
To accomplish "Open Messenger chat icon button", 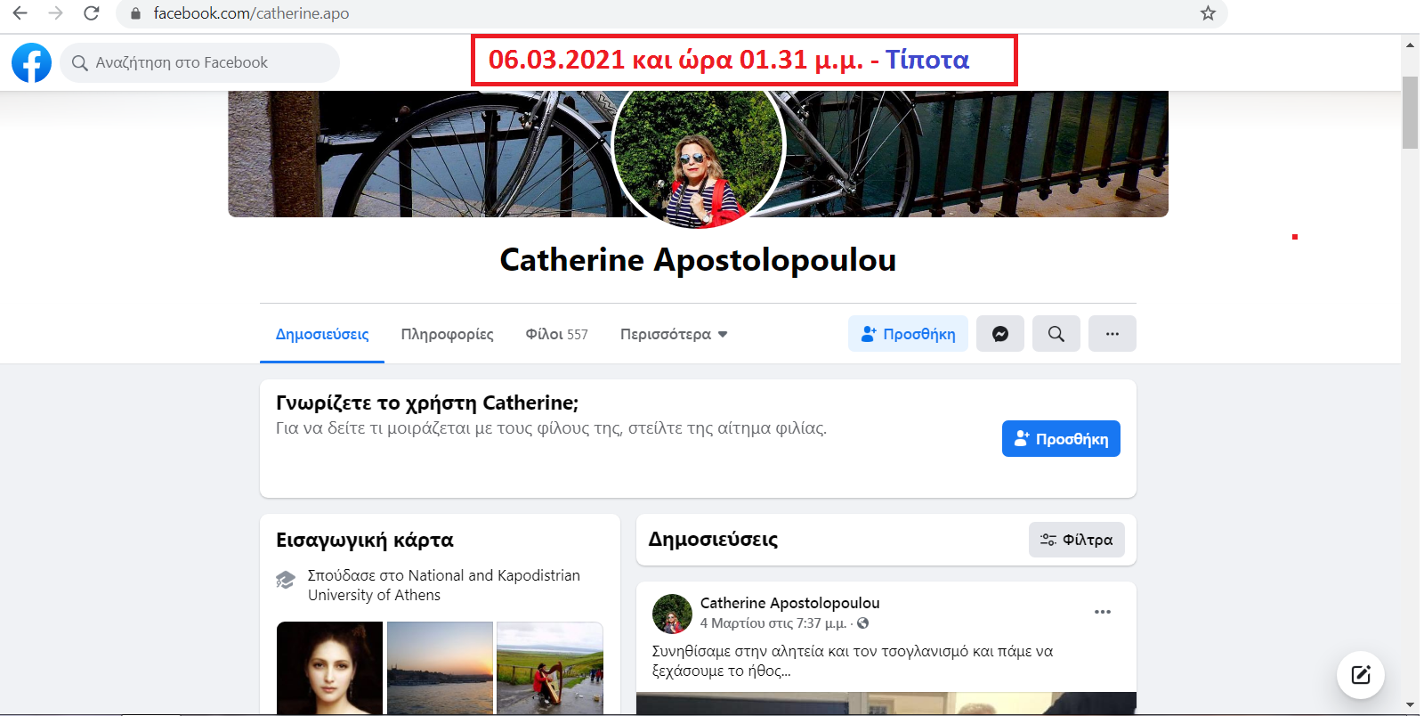I will coord(1000,334).
